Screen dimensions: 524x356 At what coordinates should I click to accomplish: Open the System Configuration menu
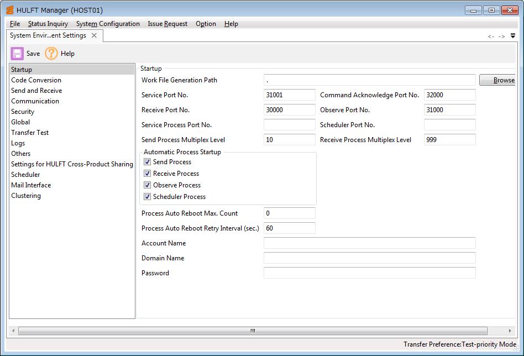click(108, 24)
